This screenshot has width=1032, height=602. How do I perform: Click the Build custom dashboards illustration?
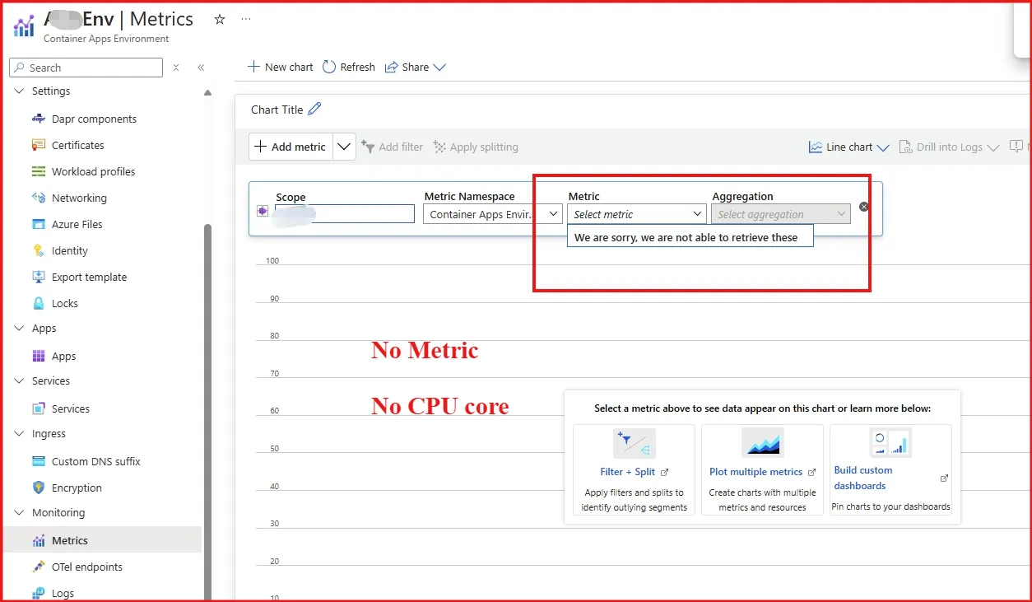(890, 443)
